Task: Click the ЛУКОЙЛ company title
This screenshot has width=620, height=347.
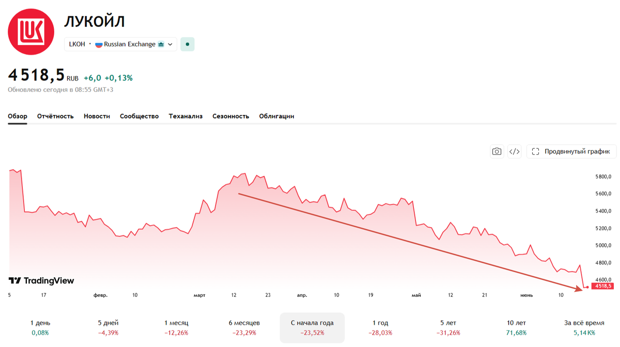Action: pyautogui.click(x=95, y=22)
